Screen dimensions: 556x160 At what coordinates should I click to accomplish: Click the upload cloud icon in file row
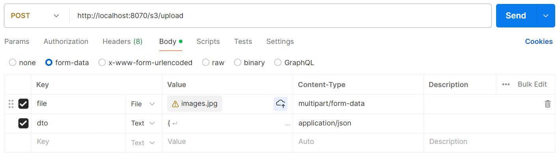coord(281,104)
